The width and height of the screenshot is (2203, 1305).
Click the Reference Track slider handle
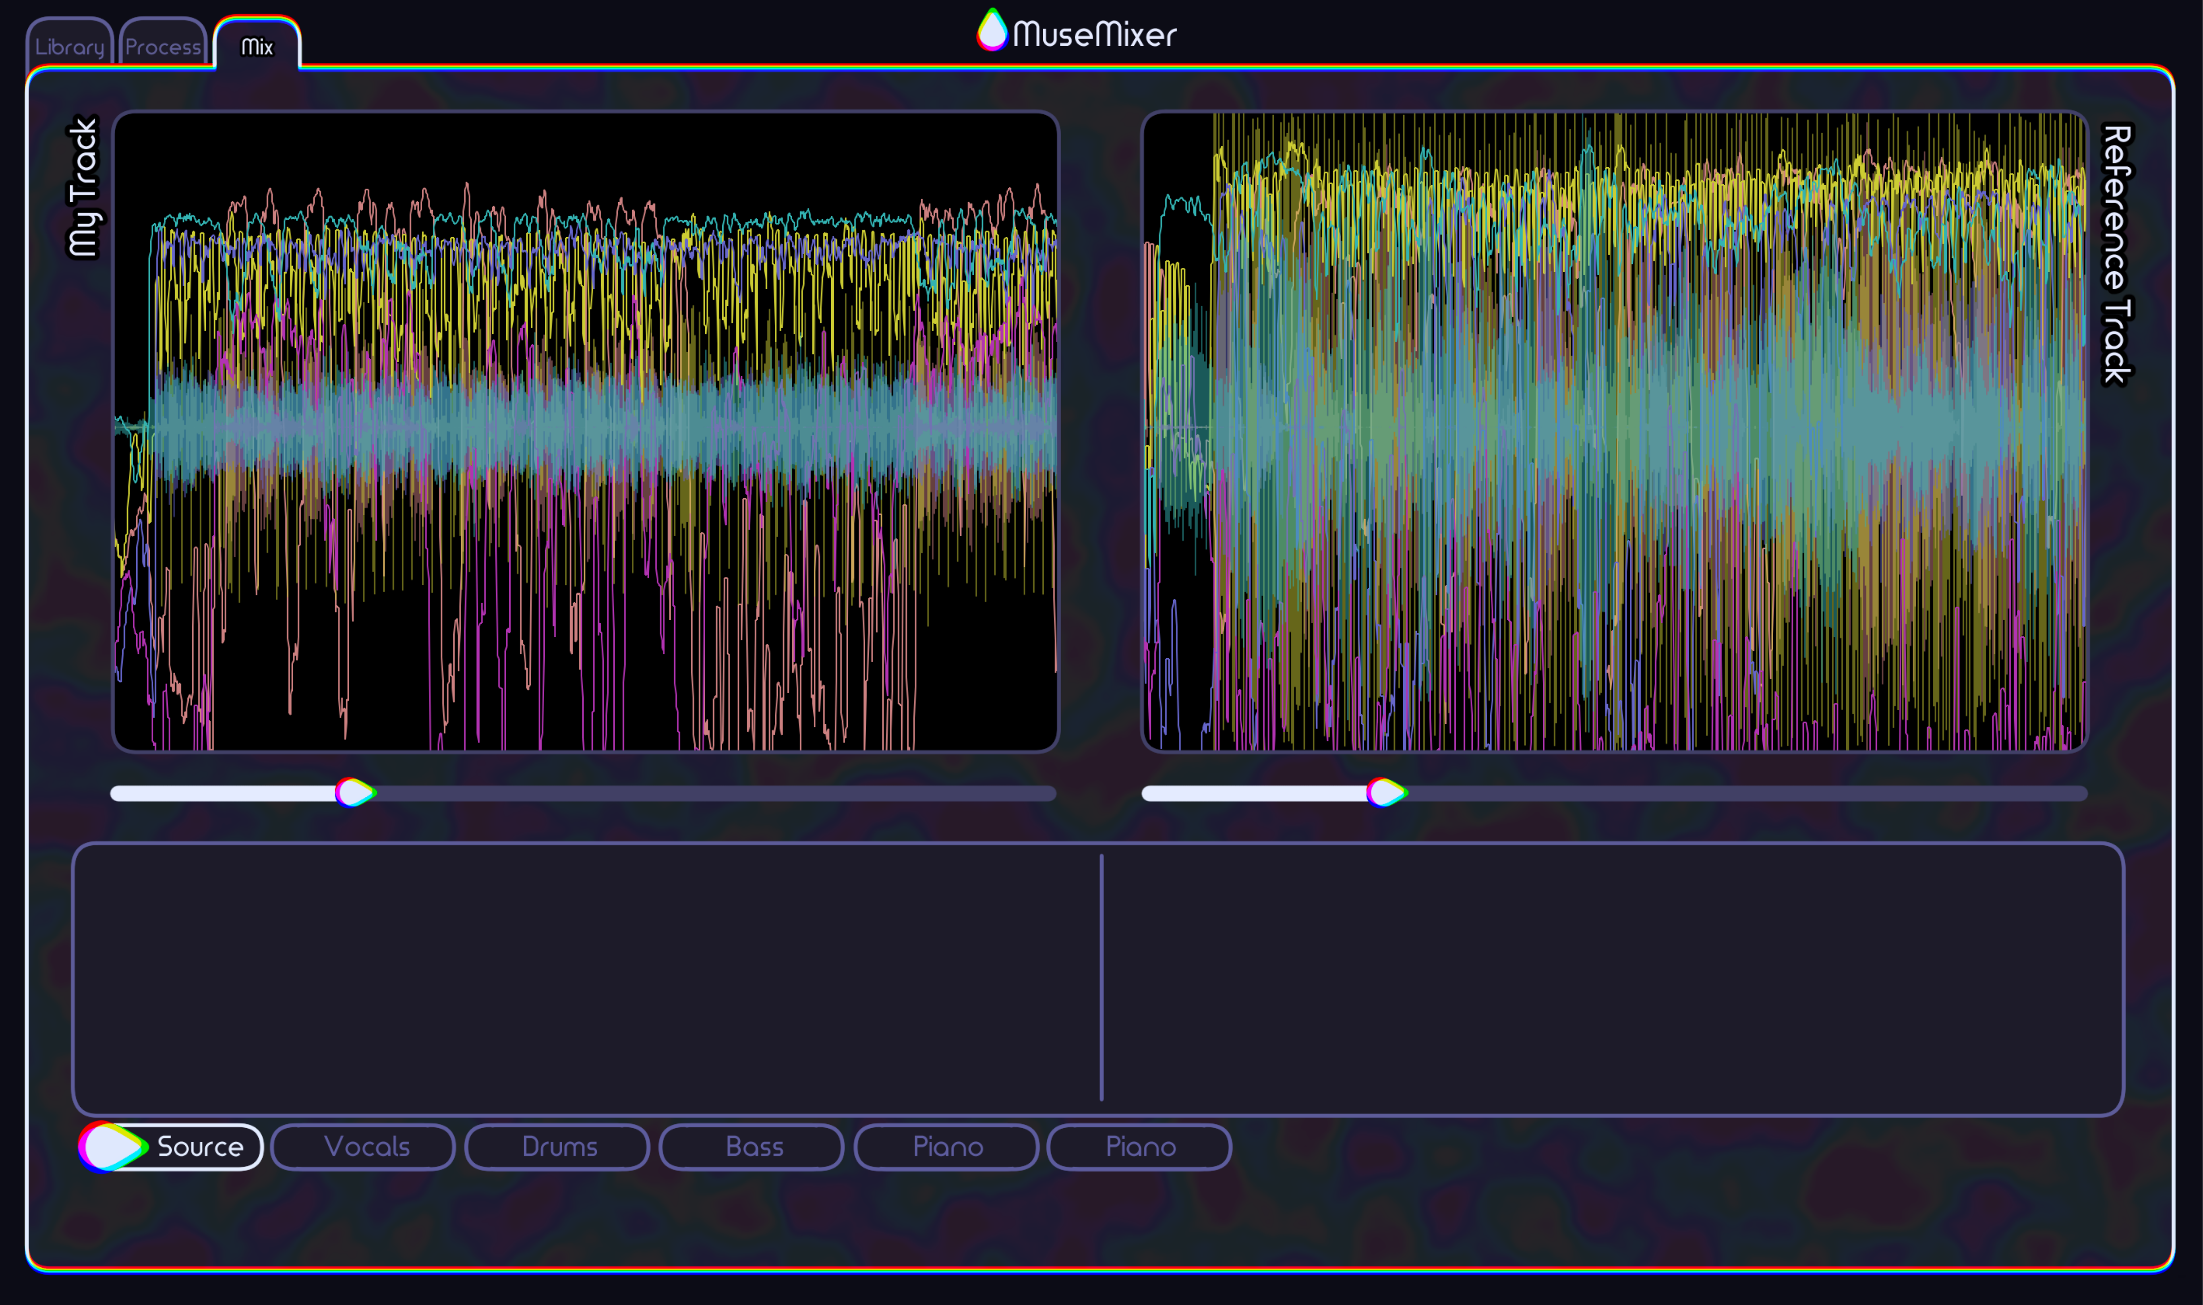coord(1387,792)
